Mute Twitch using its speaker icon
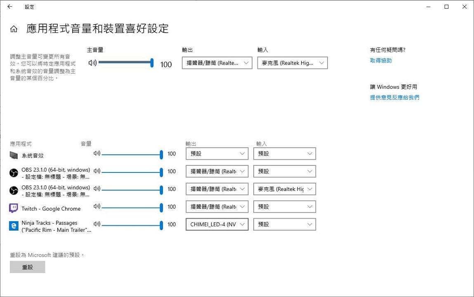The image size is (474, 297). (97, 207)
